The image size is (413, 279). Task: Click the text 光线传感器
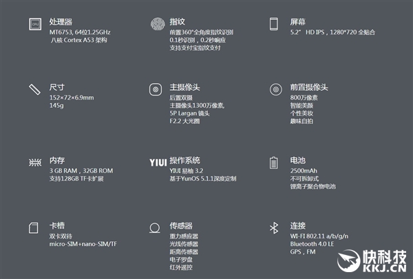tap(184, 244)
